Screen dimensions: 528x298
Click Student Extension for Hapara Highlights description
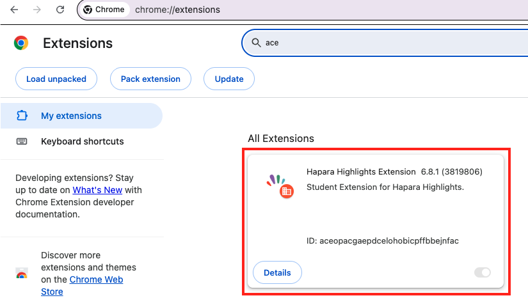tap(385, 187)
